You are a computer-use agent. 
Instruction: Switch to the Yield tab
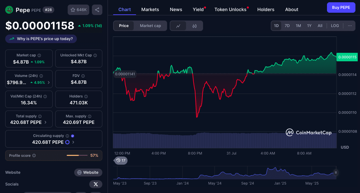[x=198, y=9]
